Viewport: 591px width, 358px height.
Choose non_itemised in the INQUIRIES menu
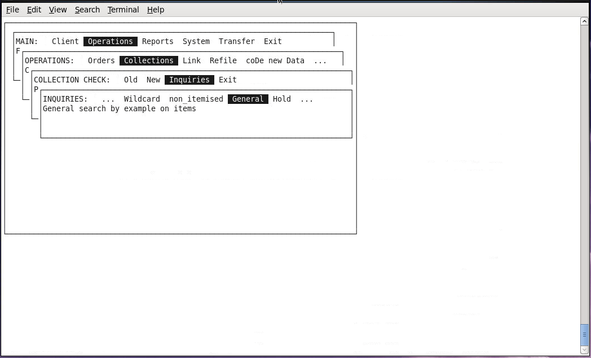[x=196, y=99]
